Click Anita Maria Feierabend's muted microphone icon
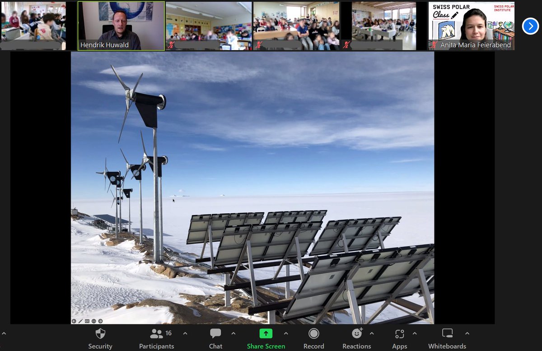Viewport: 542px width, 351px height. tap(435, 45)
